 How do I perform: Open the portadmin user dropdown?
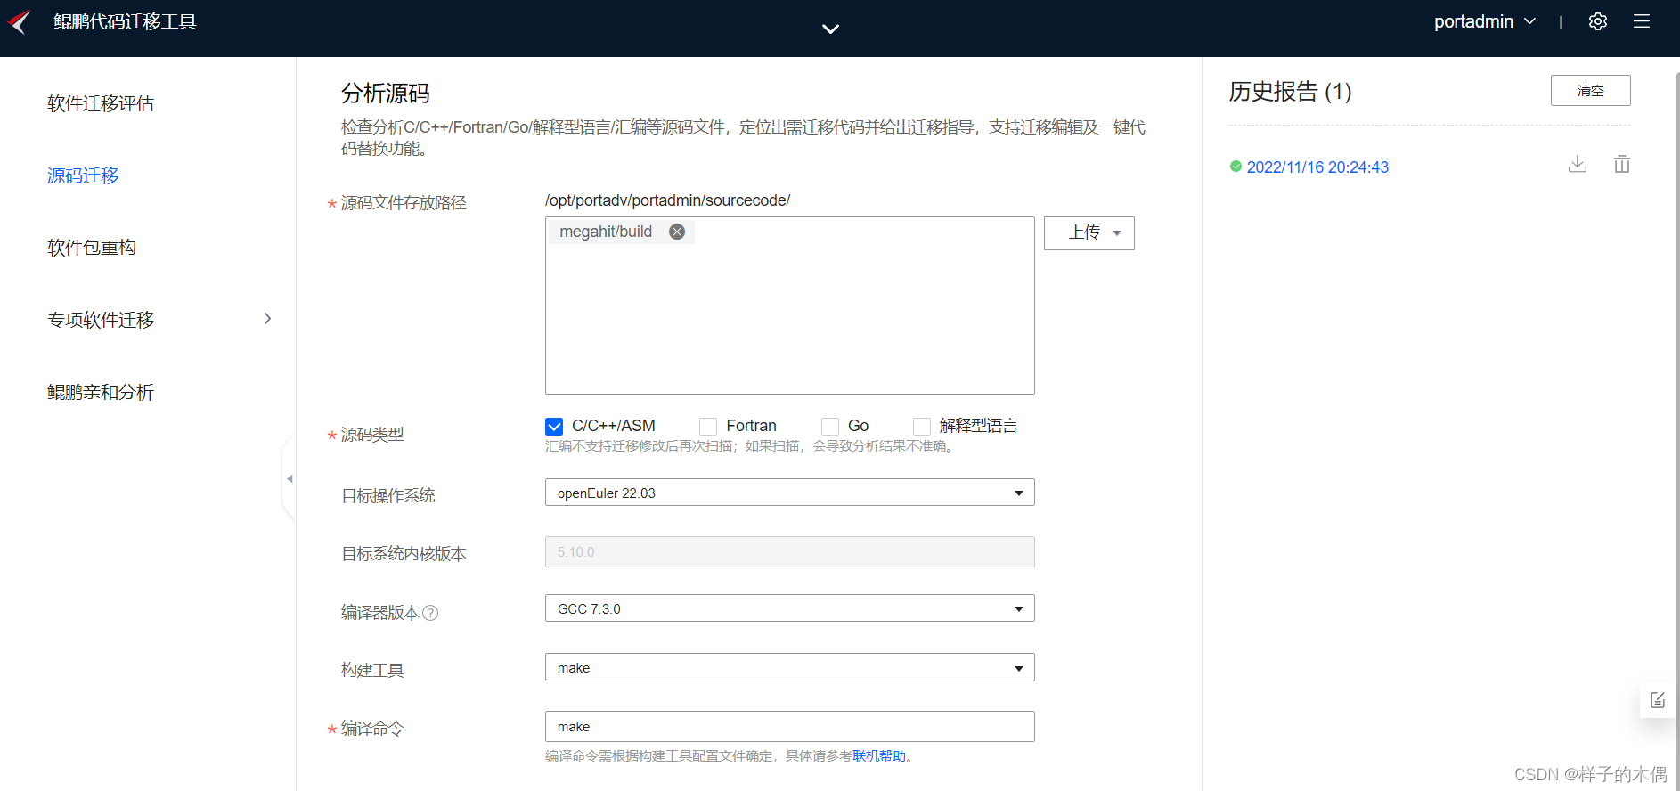point(1485,21)
